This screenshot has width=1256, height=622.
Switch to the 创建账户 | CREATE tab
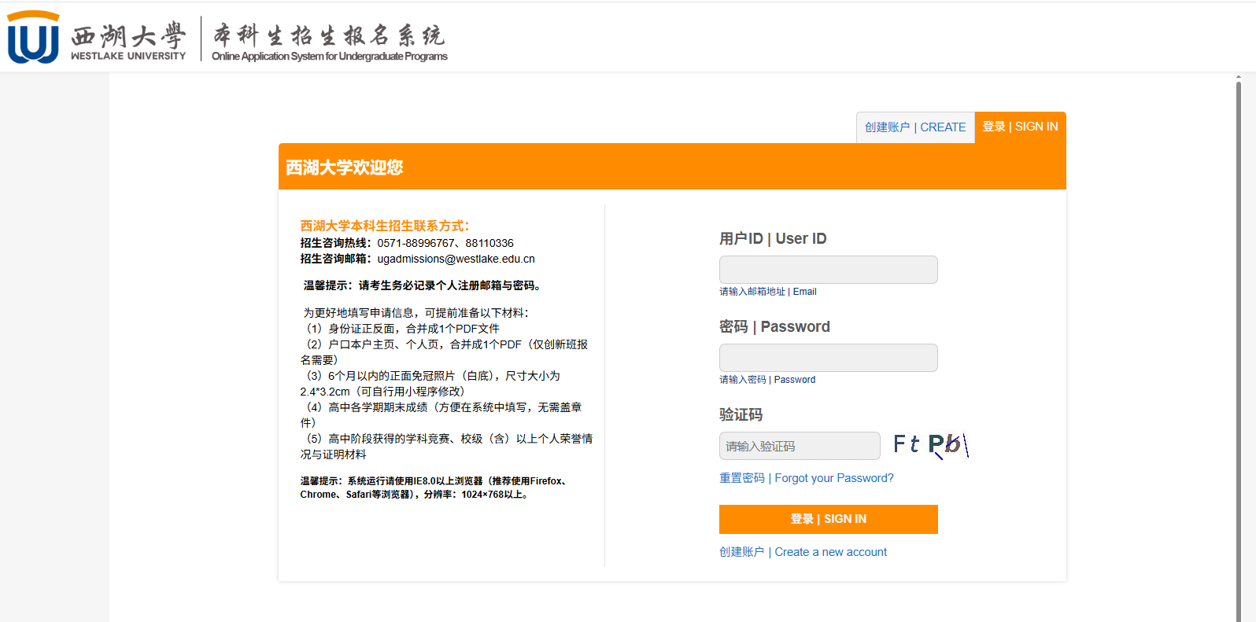(915, 127)
